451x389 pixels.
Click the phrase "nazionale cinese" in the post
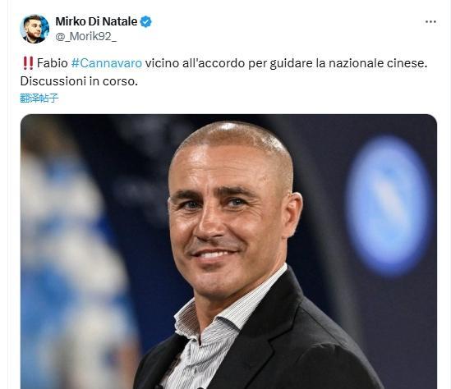378,63
